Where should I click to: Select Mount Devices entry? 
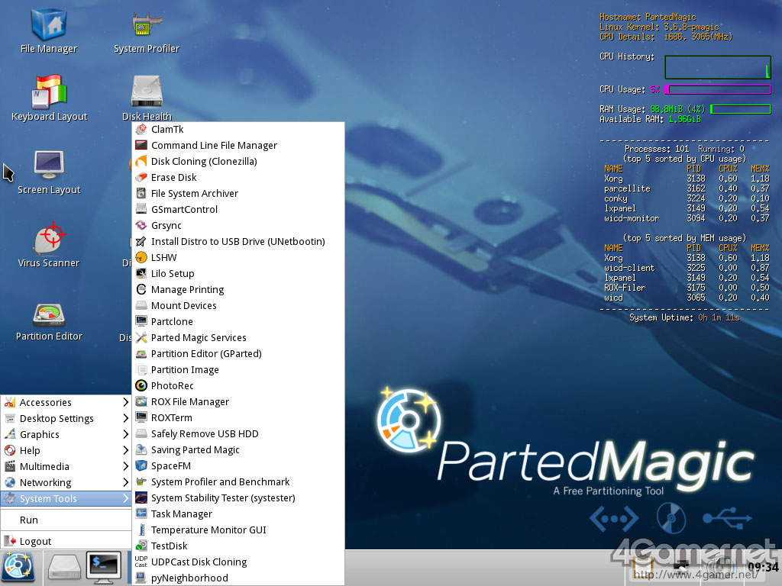click(238, 305)
